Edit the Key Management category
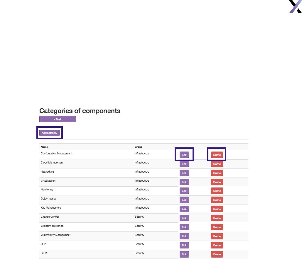The image size is (302, 259). (x=184, y=209)
